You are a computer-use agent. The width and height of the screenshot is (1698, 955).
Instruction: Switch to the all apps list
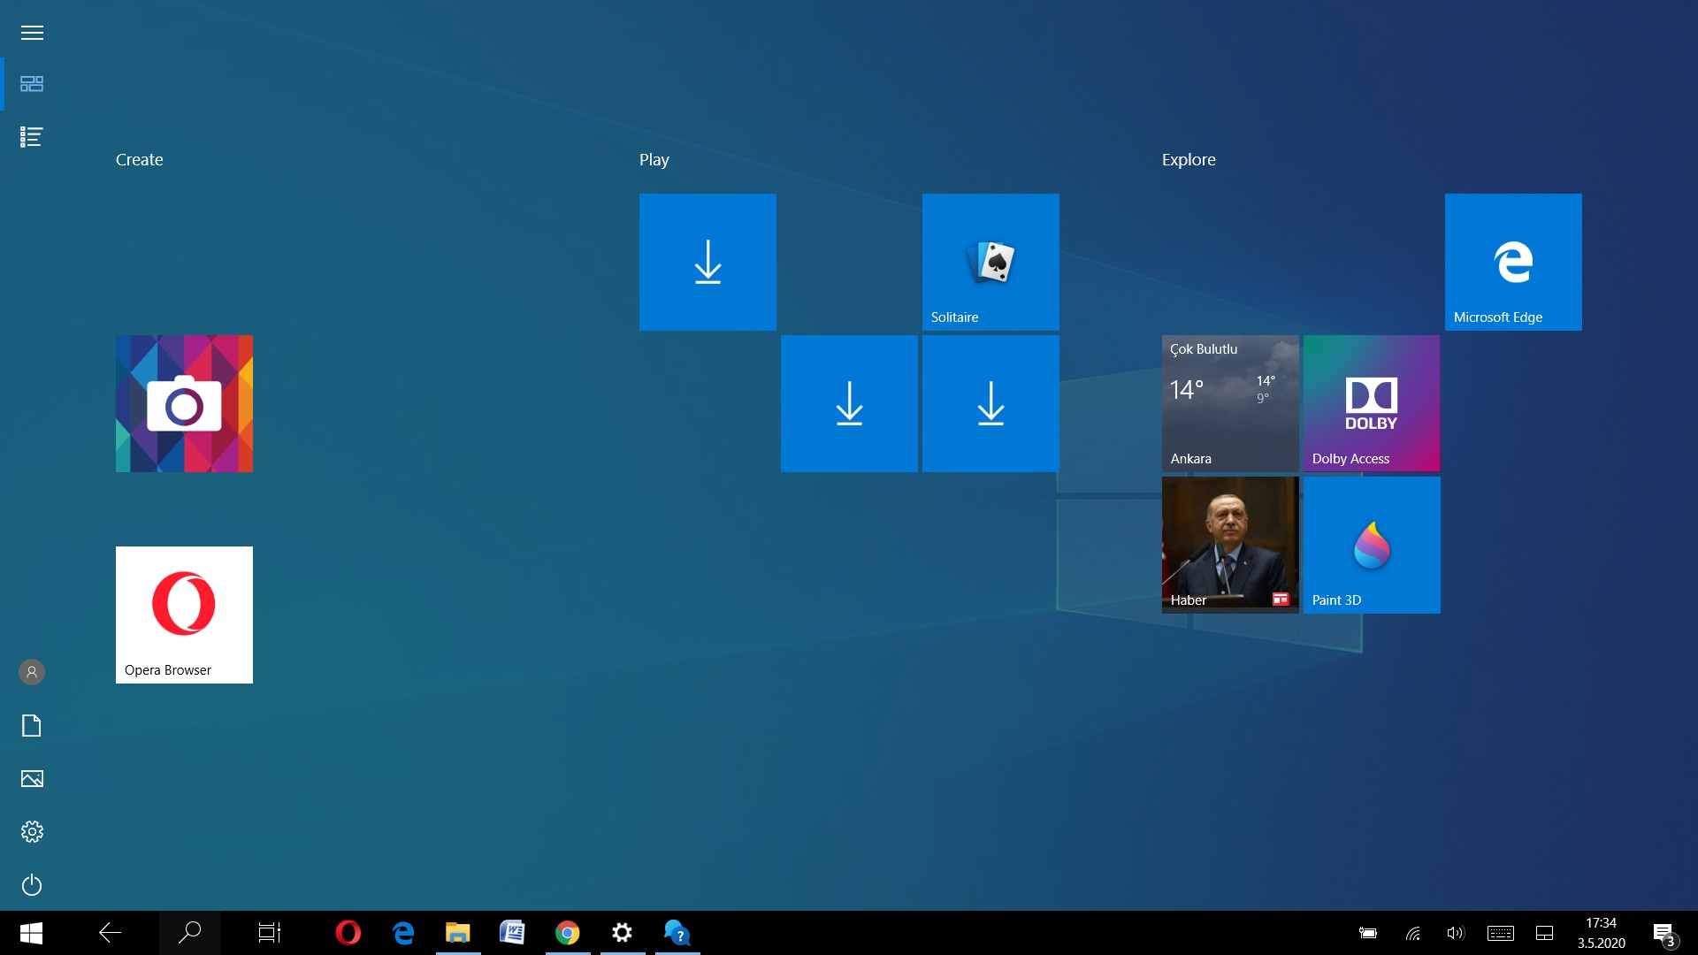coord(32,137)
